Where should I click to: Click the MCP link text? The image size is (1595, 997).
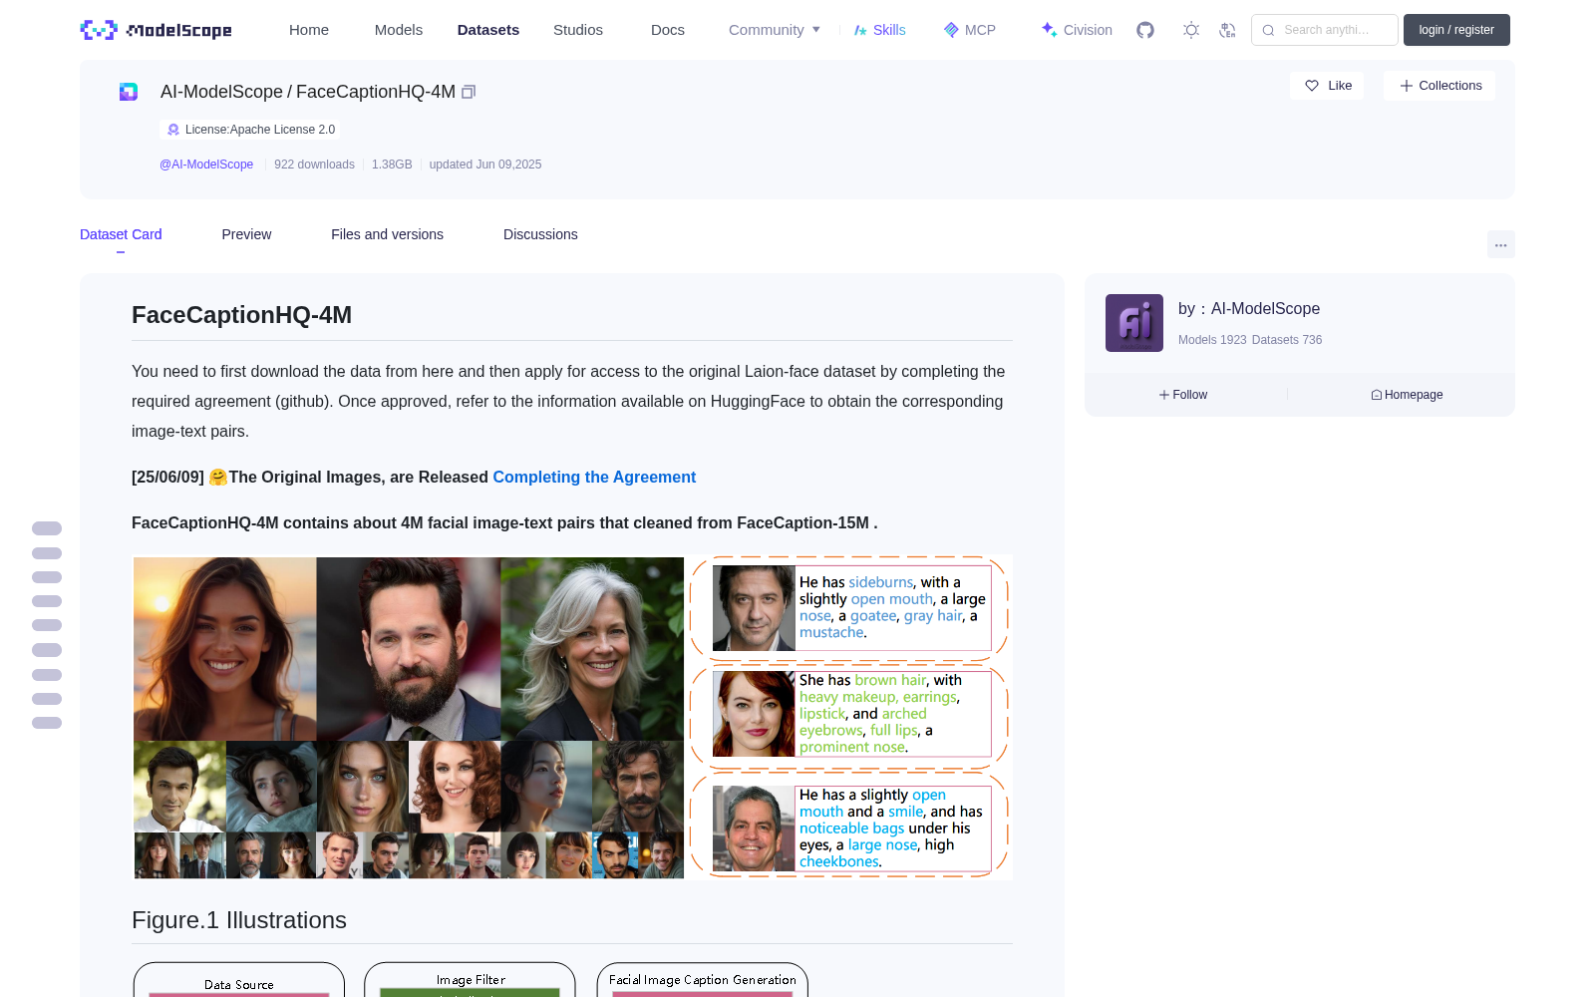click(x=980, y=30)
